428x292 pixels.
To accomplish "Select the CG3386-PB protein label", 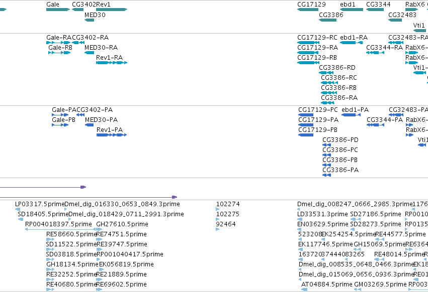I will click(340, 160).
